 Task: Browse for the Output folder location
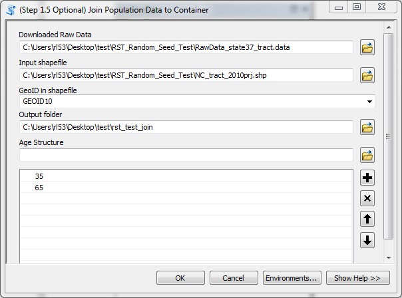coord(367,127)
